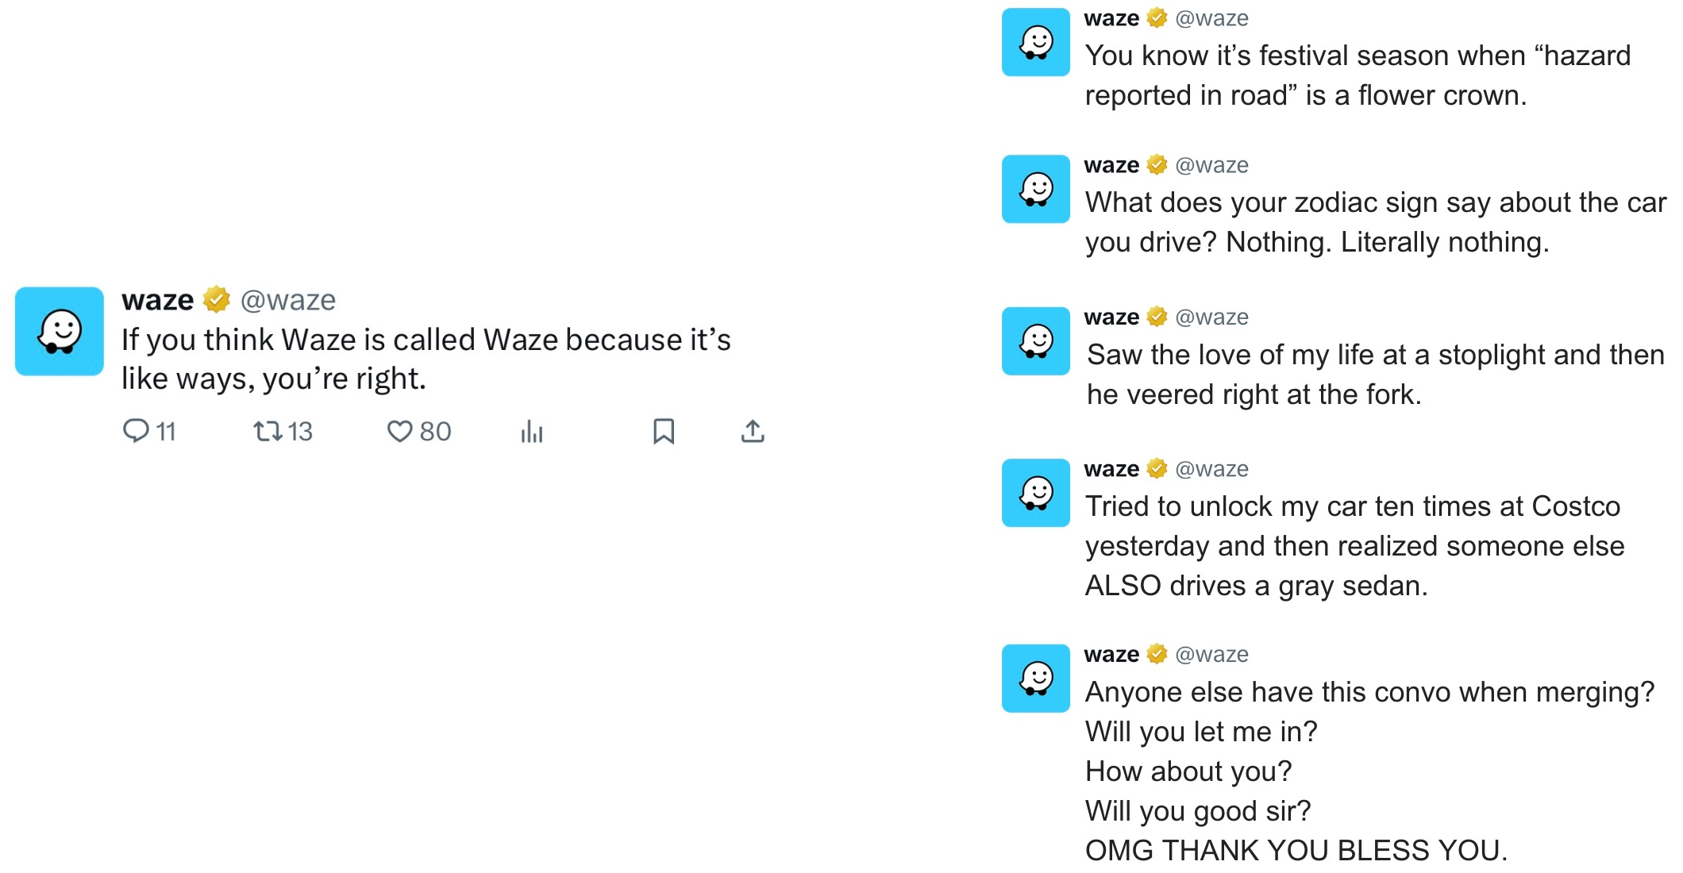The width and height of the screenshot is (1683, 873).
Task: Click the share upload icon
Action: click(x=753, y=431)
